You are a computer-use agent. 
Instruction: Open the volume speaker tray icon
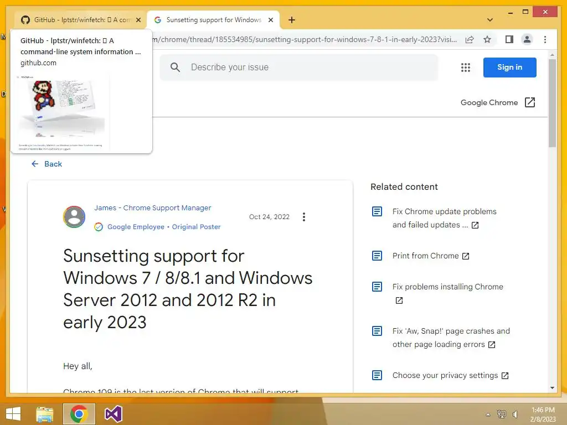516,414
